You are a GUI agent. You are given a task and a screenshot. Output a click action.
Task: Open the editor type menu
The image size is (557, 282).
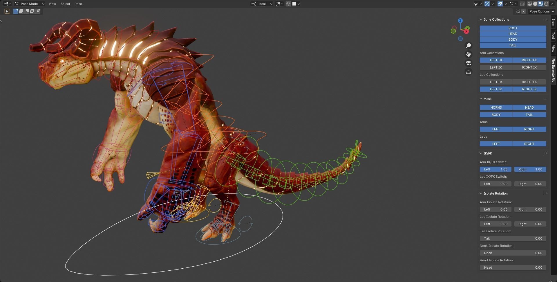[x=7, y=4]
